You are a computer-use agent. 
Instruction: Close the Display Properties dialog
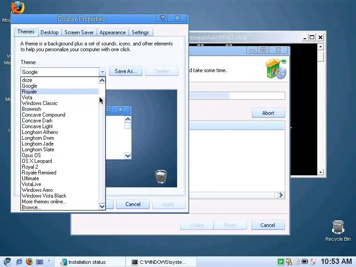177,18
